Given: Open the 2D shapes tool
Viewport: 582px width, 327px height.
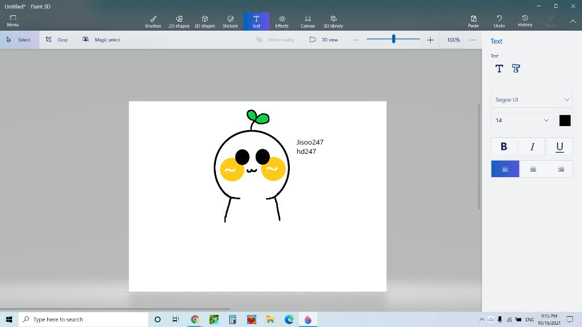Looking at the screenshot, I should pos(179,22).
